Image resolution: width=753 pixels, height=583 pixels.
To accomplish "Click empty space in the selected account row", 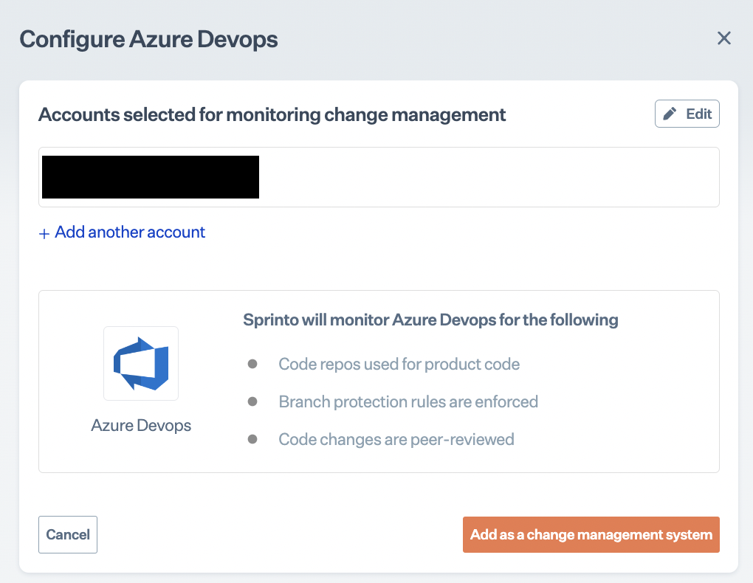I will (487, 177).
